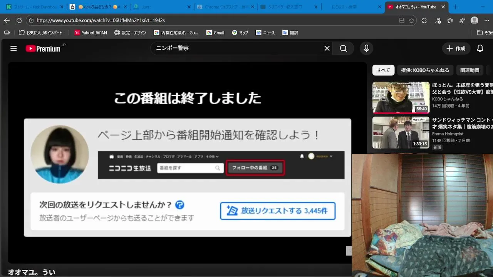Click 14万 回視聴・4年前 text
Viewport: 493px width, 277px height.
[451, 106]
